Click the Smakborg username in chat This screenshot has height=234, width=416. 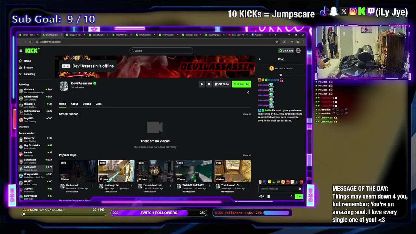[x=273, y=80]
